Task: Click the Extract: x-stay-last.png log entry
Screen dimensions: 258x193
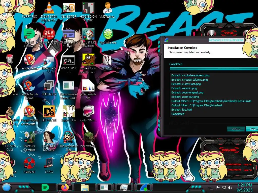Action: (x=186, y=84)
